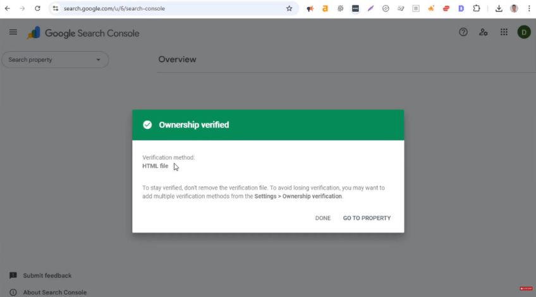Click GO TO PROPERTY
This screenshot has width=536, height=297.
tap(367, 218)
